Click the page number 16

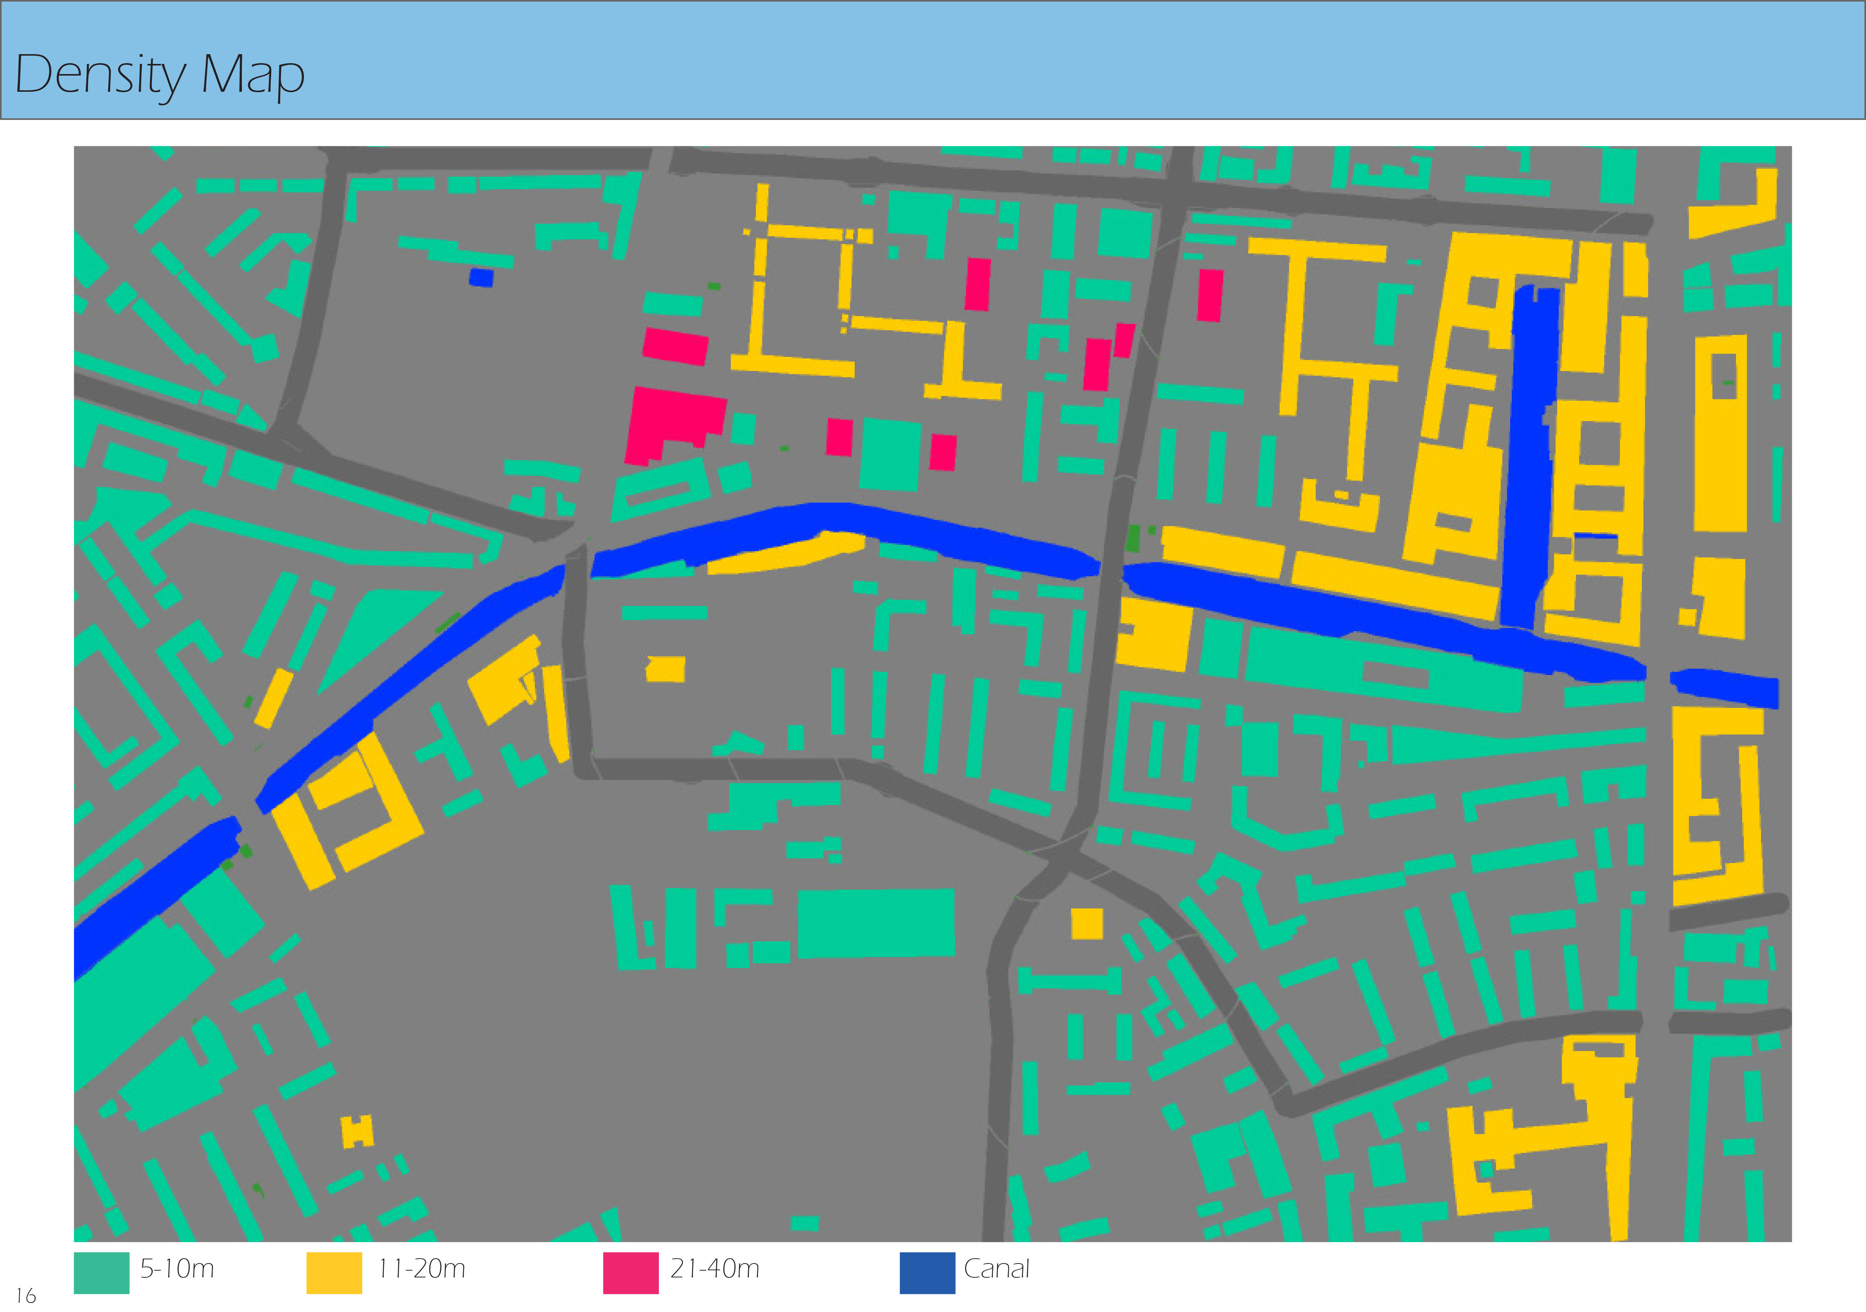[26, 1295]
